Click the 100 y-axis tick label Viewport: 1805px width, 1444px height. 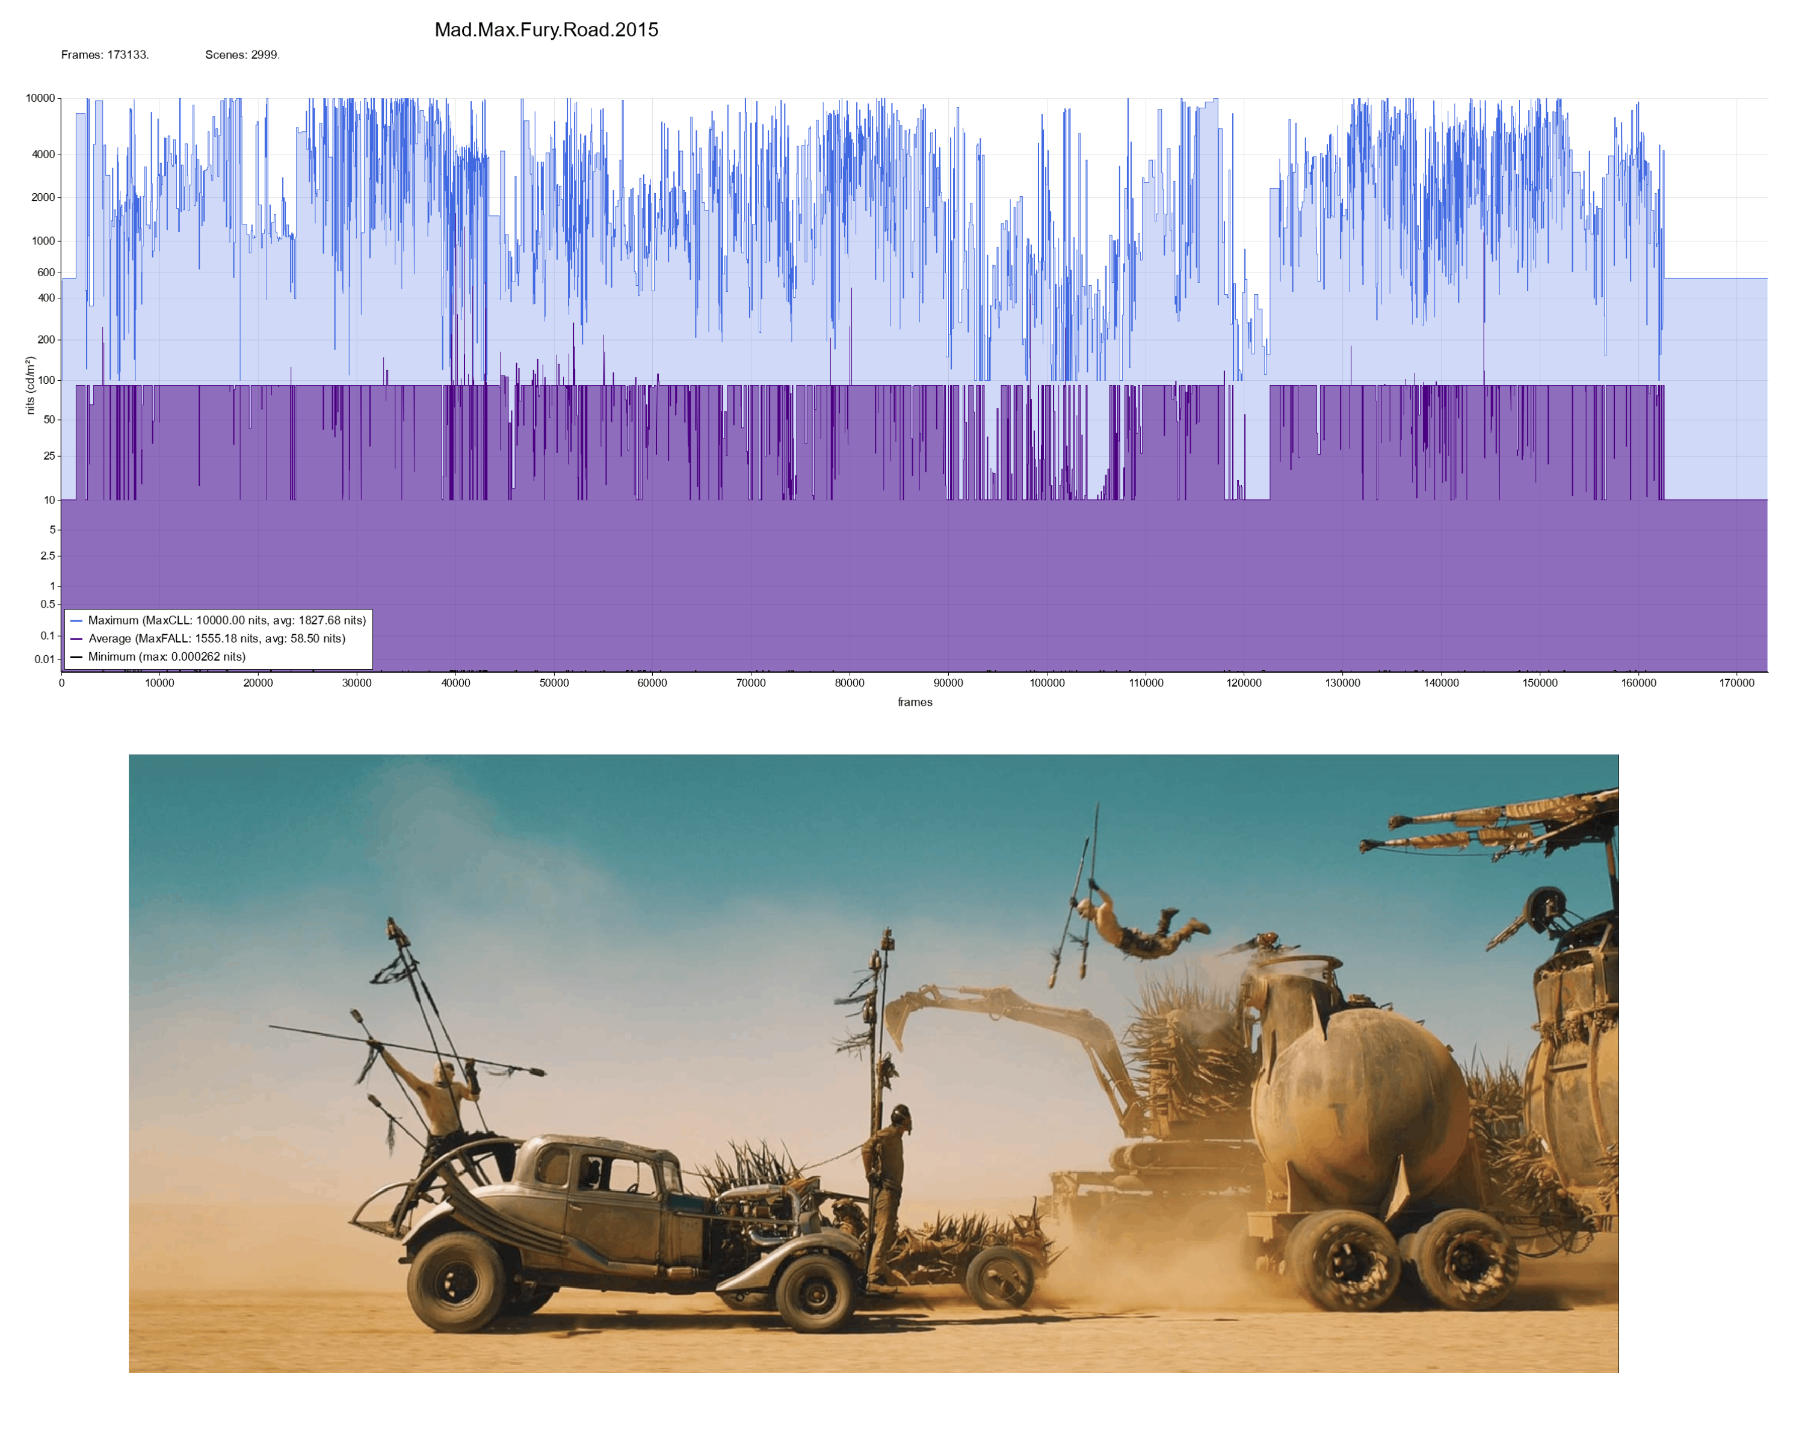[x=46, y=380]
